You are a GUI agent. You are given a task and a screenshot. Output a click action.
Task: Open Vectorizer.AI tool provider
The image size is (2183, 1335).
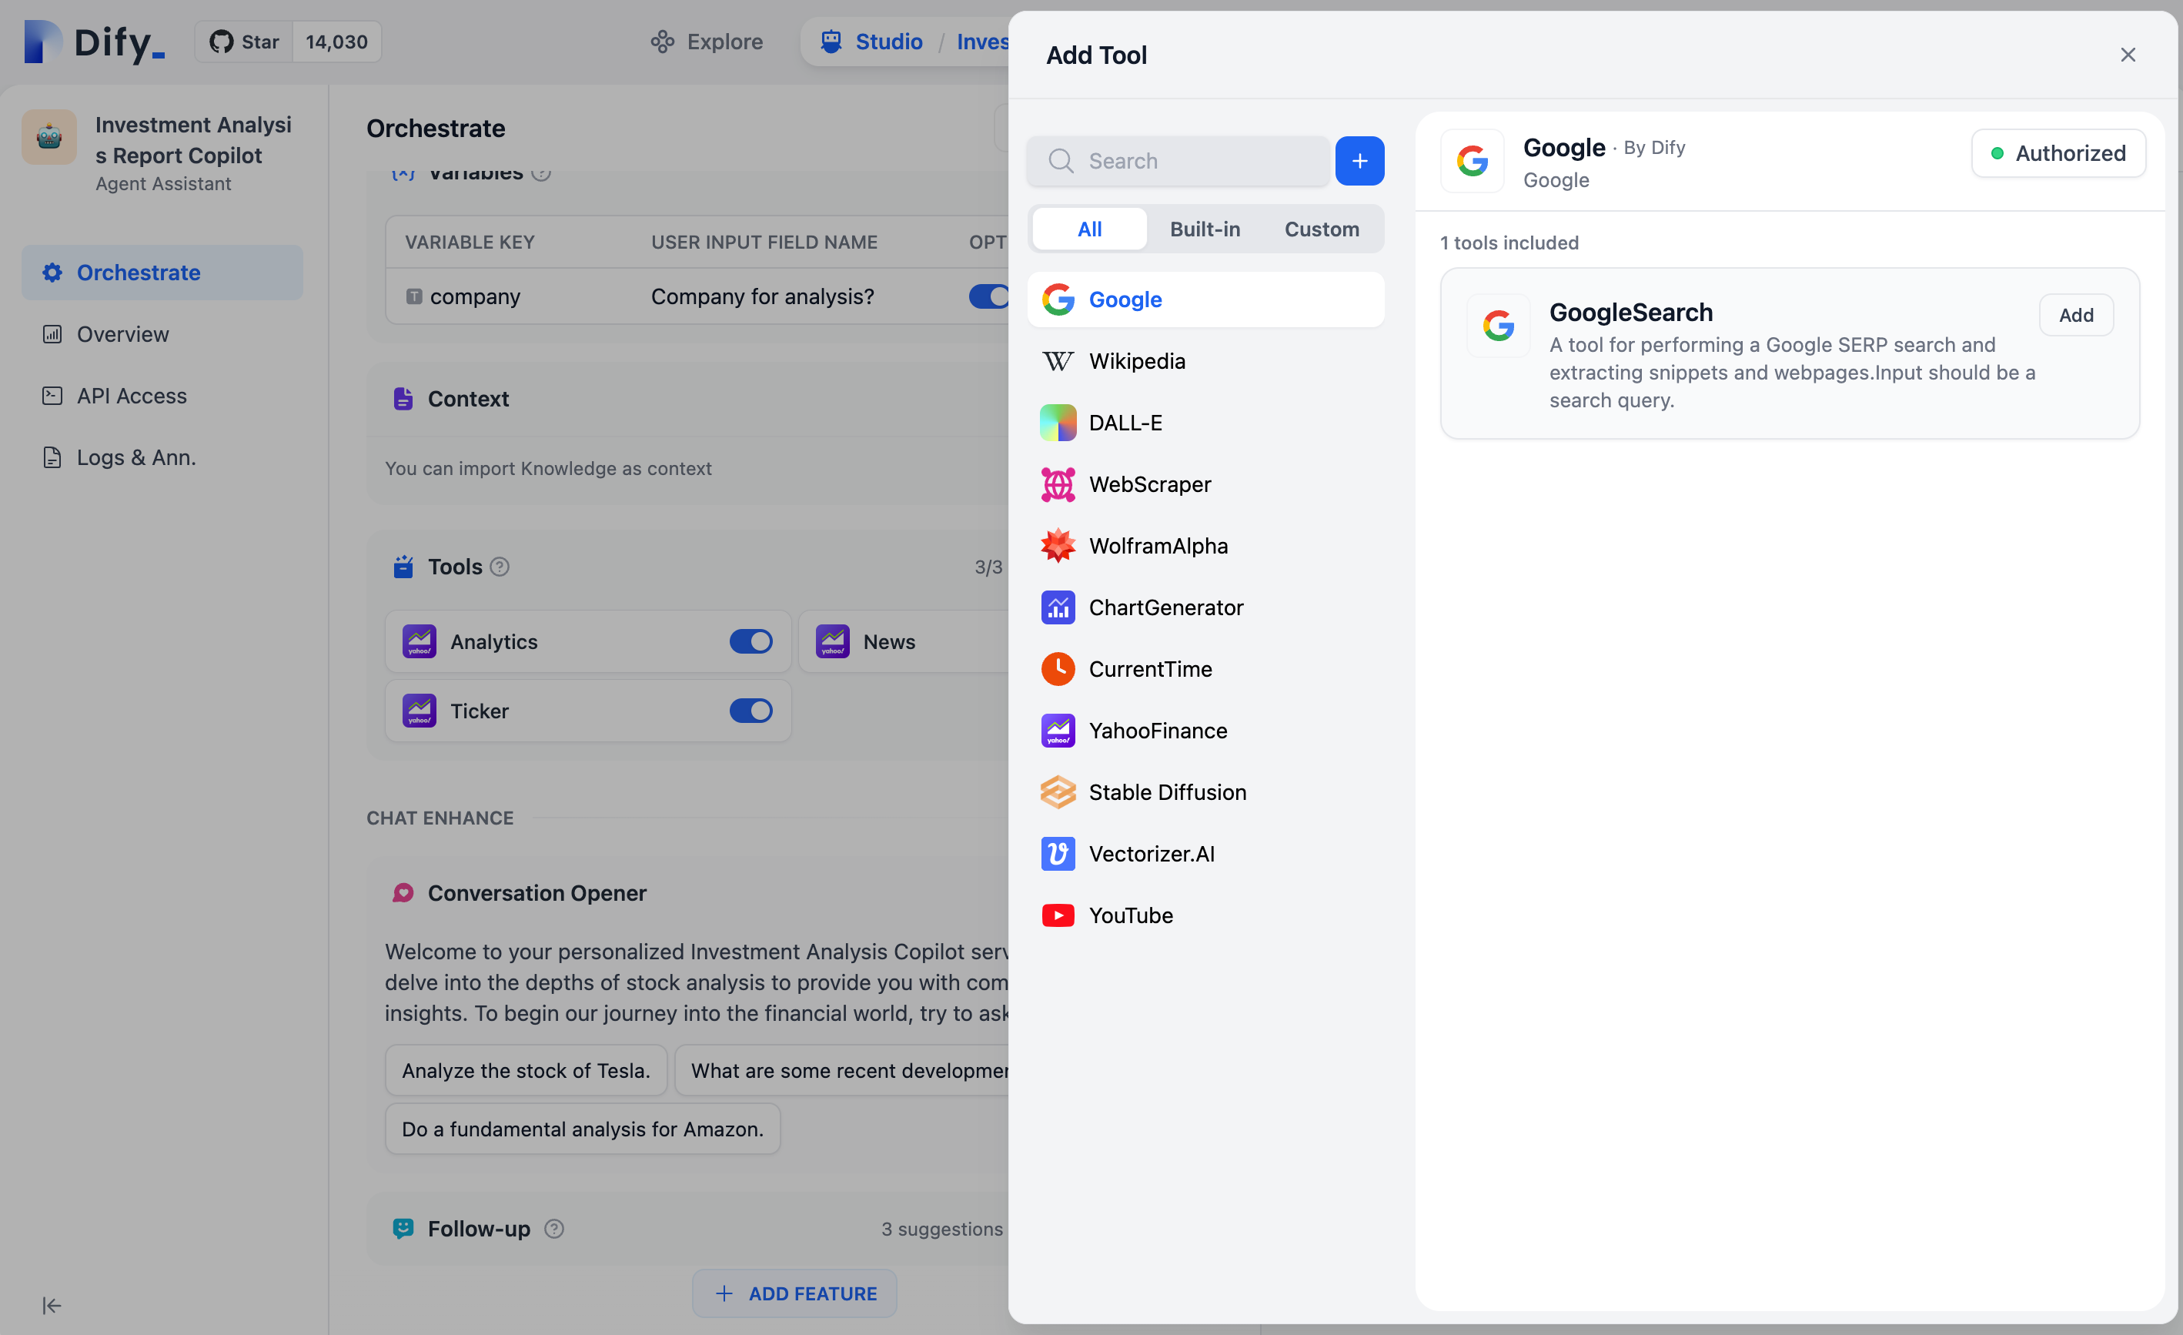[x=1151, y=854]
